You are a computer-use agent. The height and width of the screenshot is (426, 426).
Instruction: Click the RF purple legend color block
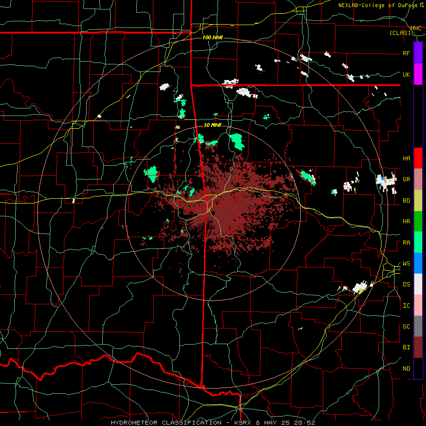click(418, 53)
